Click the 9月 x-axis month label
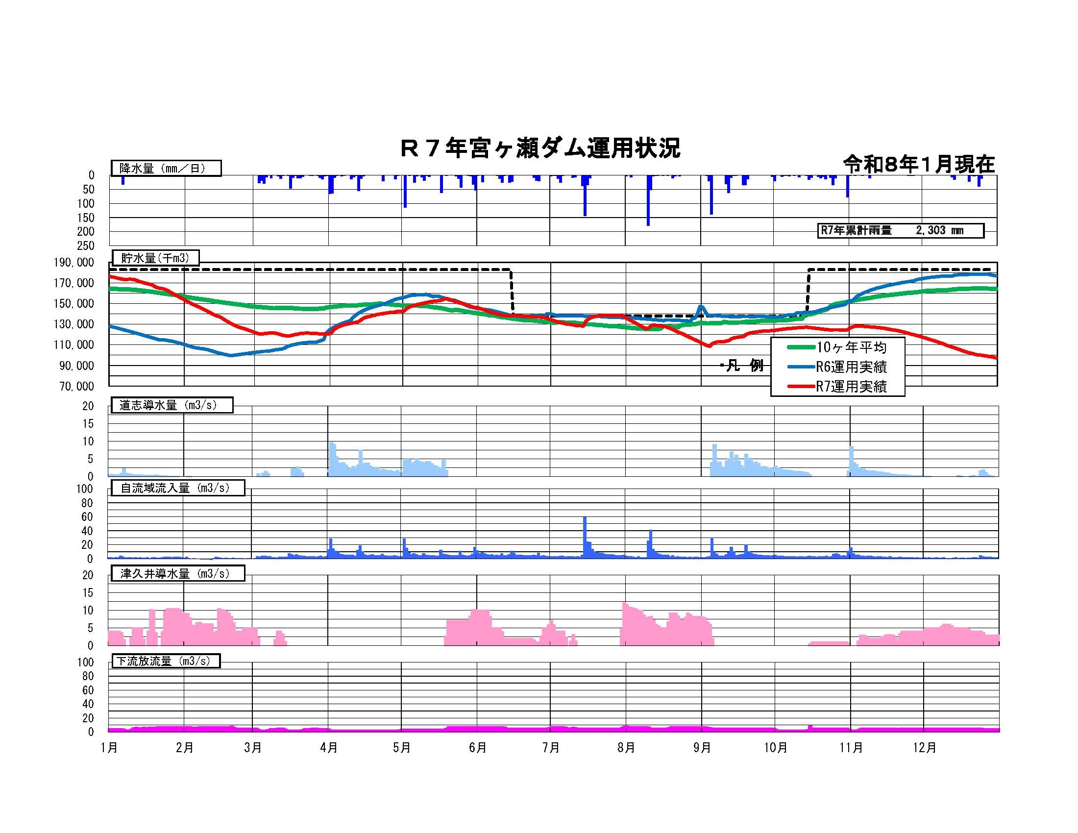The height and width of the screenshot is (833, 1078). point(701,748)
